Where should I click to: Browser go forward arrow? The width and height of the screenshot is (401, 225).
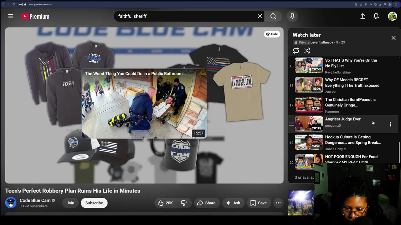[8, 4]
